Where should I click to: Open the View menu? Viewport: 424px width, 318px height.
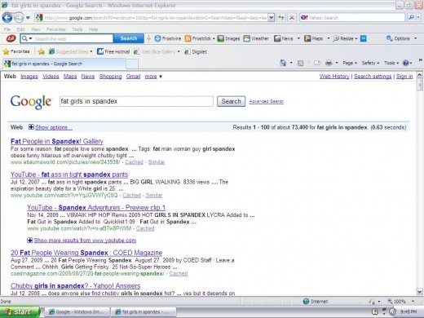click(x=36, y=29)
